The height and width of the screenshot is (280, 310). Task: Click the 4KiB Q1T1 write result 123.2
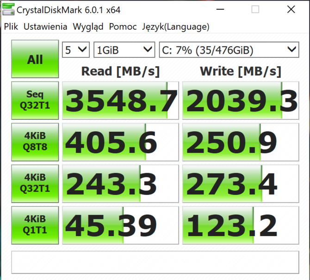241,225
